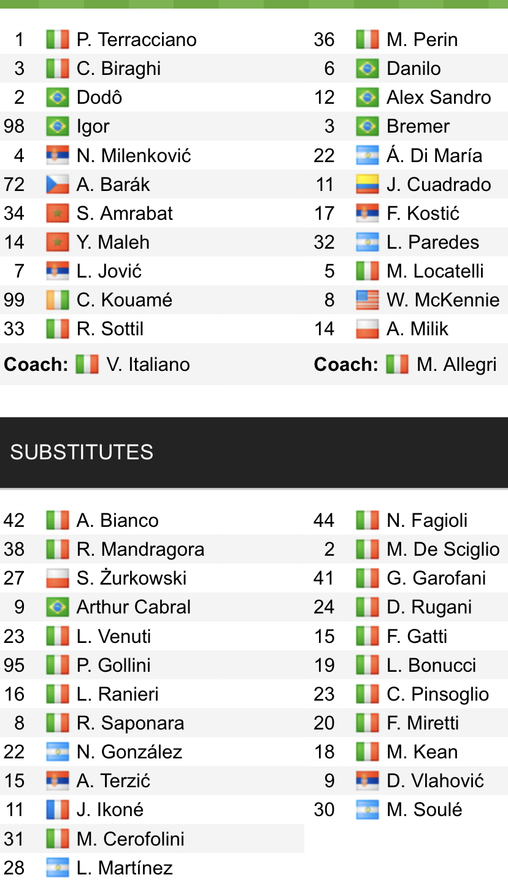Image resolution: width=508 pixels, height=891 pixels.
Task: Click jersey number 99 beside C. Kouamé
Action: (x=14, y=300)
